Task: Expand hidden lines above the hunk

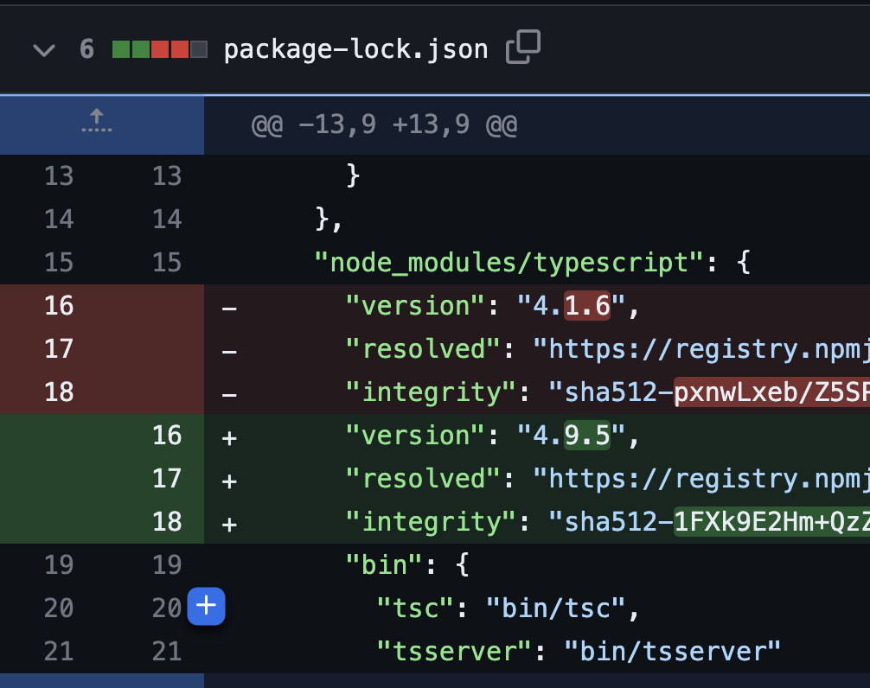Action: point(97,121)
